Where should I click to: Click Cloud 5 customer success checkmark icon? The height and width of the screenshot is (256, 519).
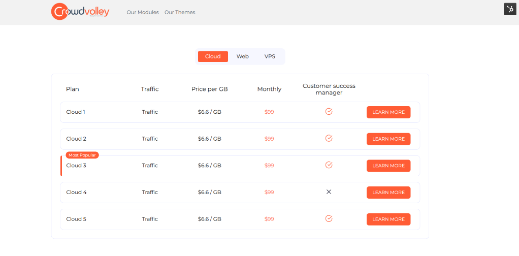pos(329,219)
